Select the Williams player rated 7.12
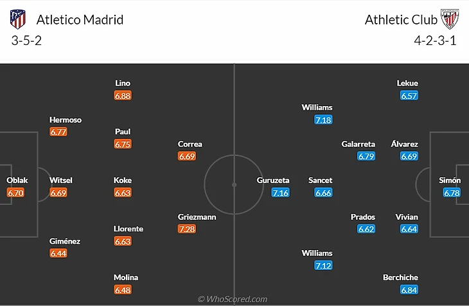Screen dimensions: 469x306 tap(317, 253)
